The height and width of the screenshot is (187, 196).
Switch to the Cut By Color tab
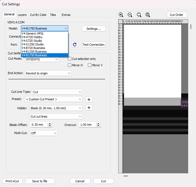pyautogui.click(x=38, y=15)
